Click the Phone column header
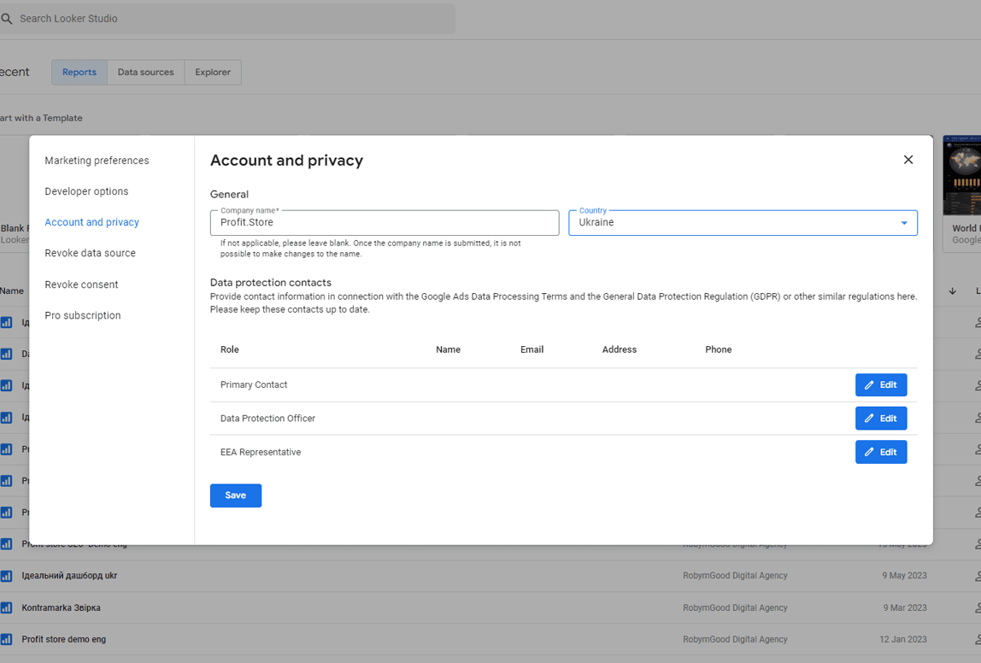This screenshot has height=663, width=981. pos(718,349)
